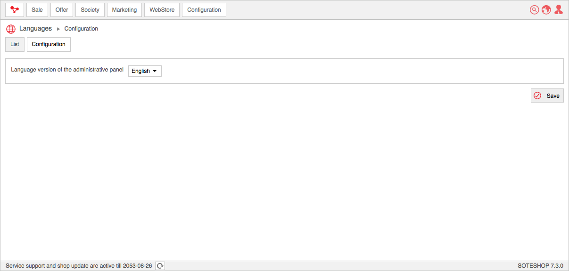Image resolution: width=569 pixels, height=271 pixels.
Task: Open the Offer menu
Action: 62,10
